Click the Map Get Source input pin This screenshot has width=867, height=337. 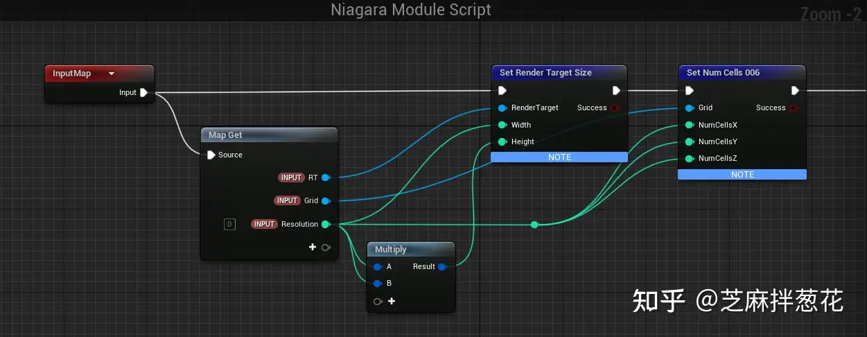(211, 155)
